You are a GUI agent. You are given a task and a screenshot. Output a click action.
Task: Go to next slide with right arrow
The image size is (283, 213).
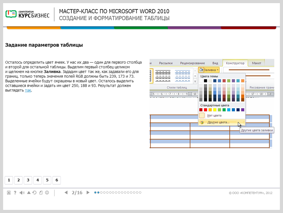tap(88, 192)
